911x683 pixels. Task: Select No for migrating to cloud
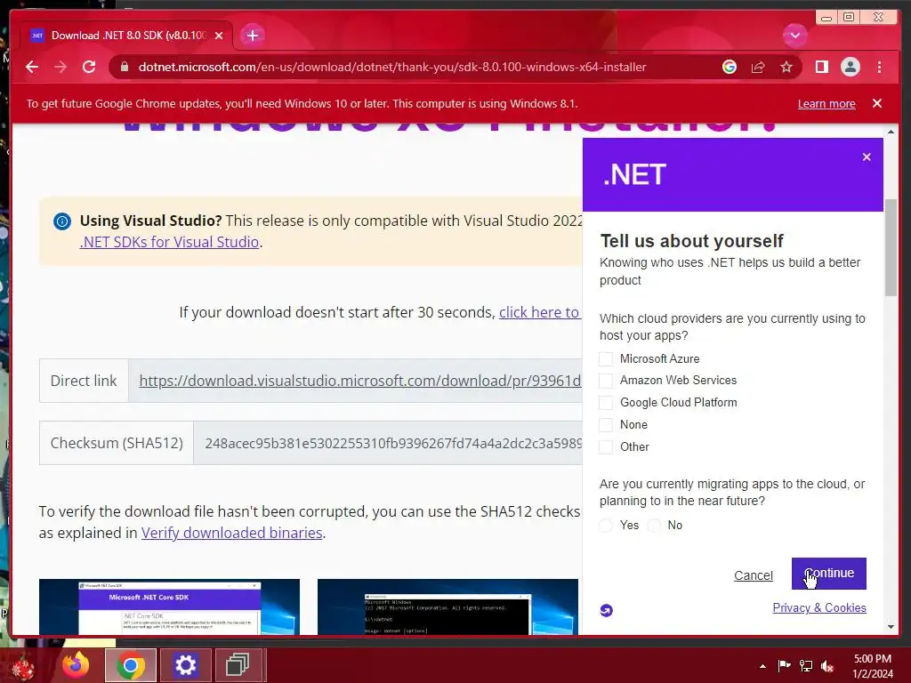[x=654, y=526]
